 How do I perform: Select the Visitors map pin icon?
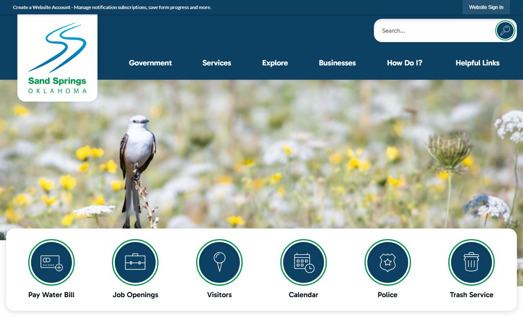coord(219,262)
